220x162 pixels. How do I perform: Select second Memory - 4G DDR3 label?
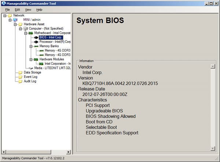[x=58, y=55]
